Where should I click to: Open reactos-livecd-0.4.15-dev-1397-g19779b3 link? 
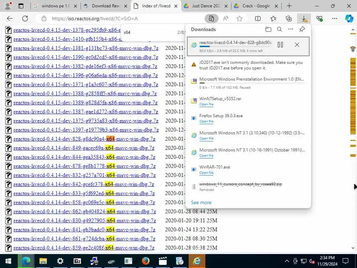pos(86,130)
